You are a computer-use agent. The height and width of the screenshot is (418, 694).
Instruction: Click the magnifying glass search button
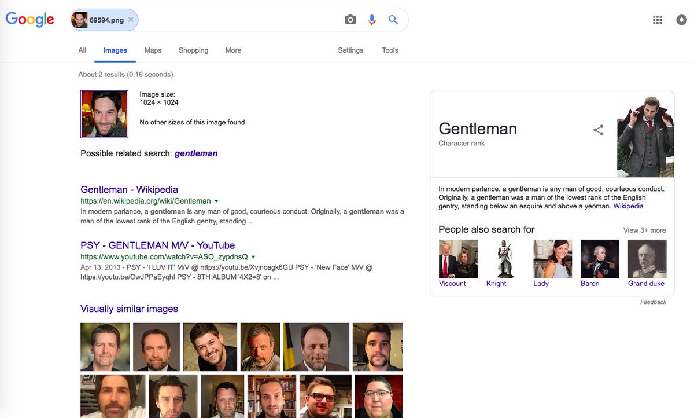coord(393,20)
